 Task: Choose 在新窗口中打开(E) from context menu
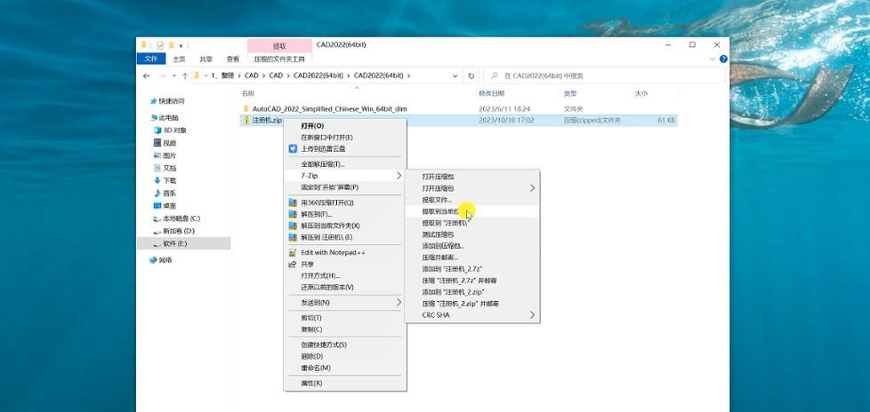[x=326, y=137]
